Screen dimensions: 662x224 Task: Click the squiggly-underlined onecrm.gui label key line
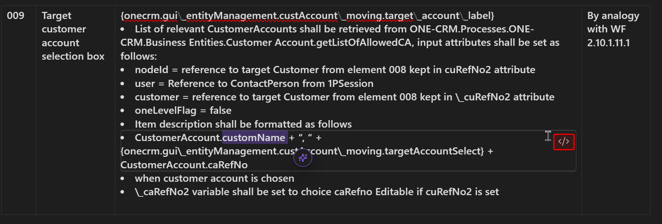click(307, 16)
